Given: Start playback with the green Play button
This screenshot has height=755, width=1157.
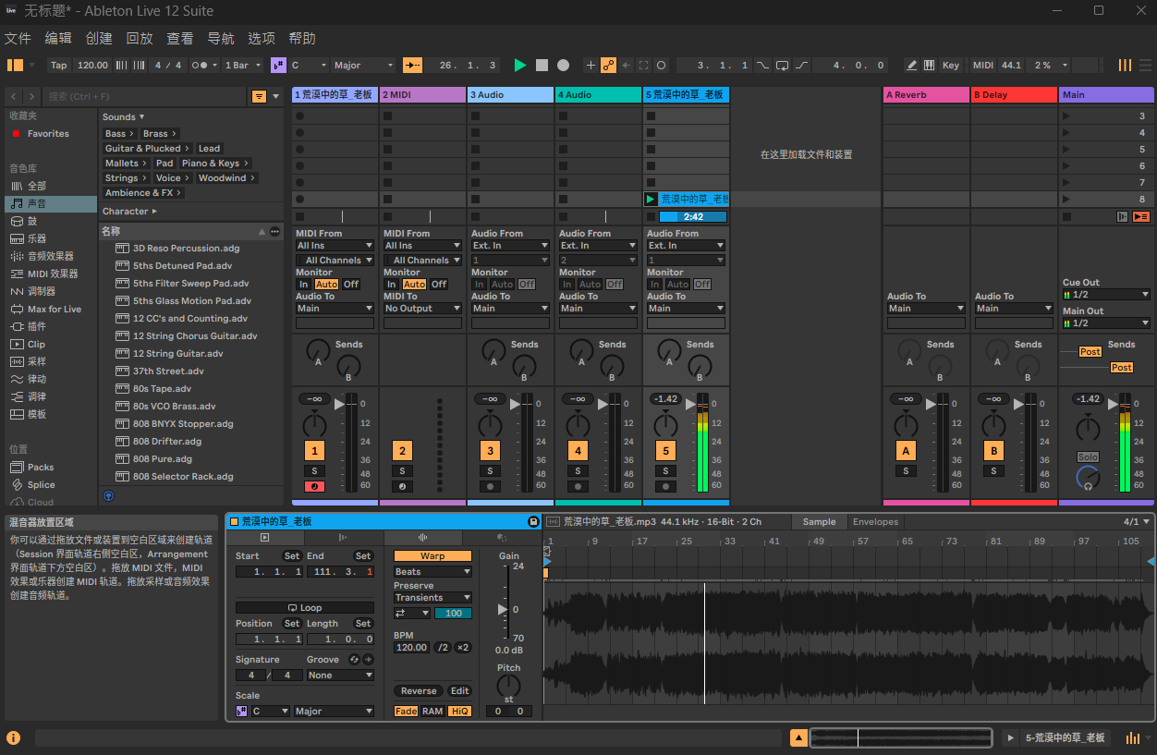Looking at the screenshot, I should [x=520, y=66].
